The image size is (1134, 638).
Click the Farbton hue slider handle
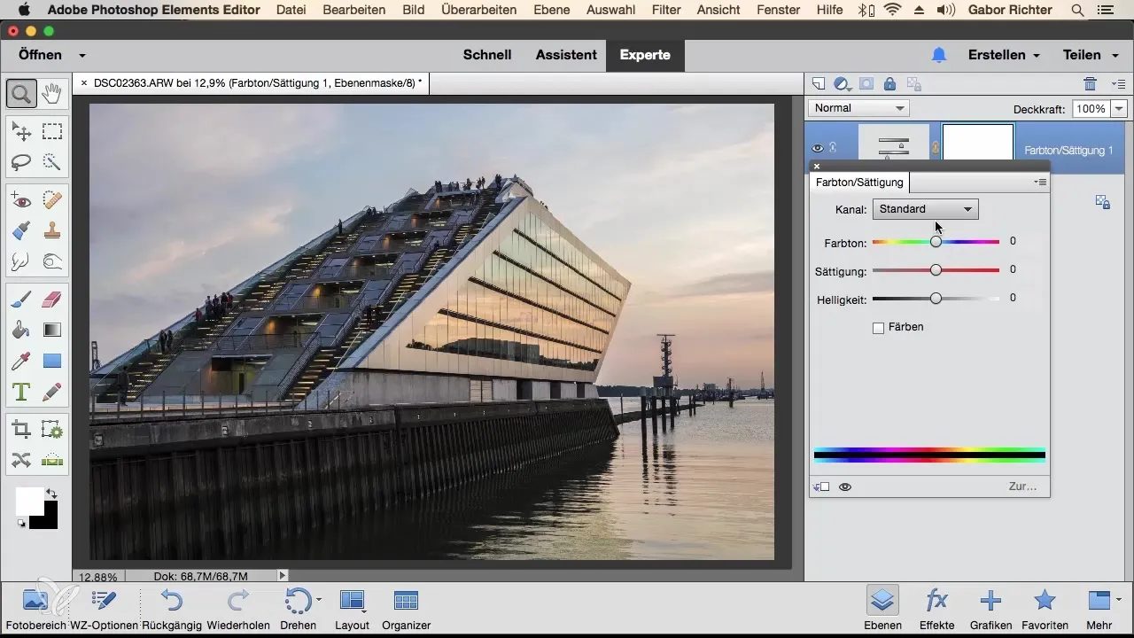tap(936, 241)
